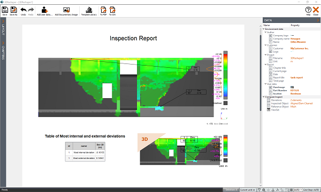The width and height of the screenshot is (321, 192).
Task: Open the CHAPTERS side tab
Action: click(x=3, y=51)
